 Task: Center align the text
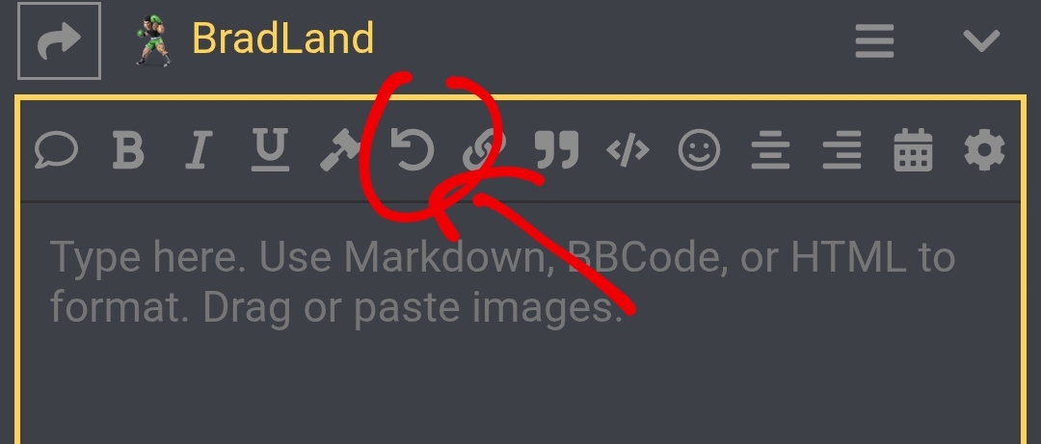point(771,149)
